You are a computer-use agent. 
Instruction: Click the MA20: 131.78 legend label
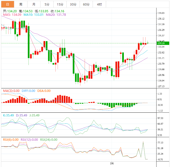tap(56, 15)
